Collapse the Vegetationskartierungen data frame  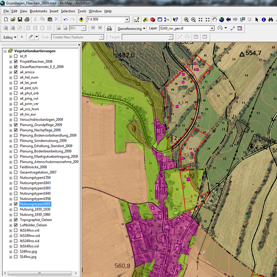click(5, 51)
